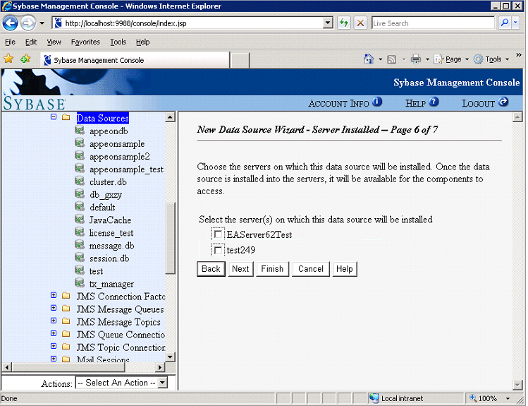Click the Account Info blue icon
Screen dimensions: 528x406
(377, 102)
